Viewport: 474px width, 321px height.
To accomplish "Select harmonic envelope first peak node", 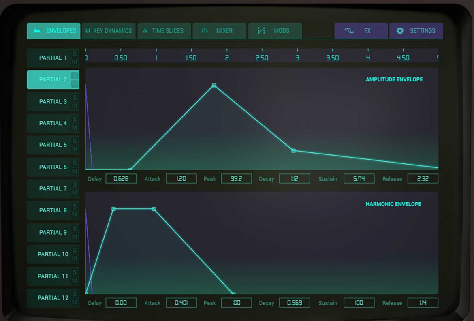I will point(114,209).
